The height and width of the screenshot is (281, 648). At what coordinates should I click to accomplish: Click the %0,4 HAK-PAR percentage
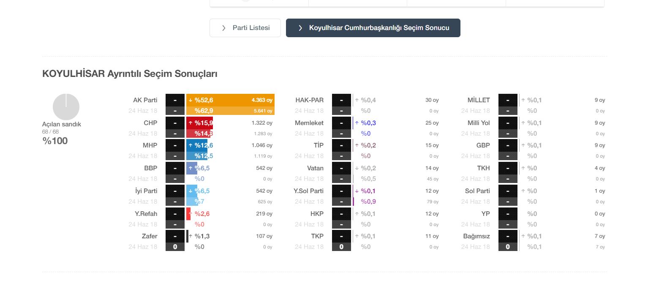click(368, 100)
